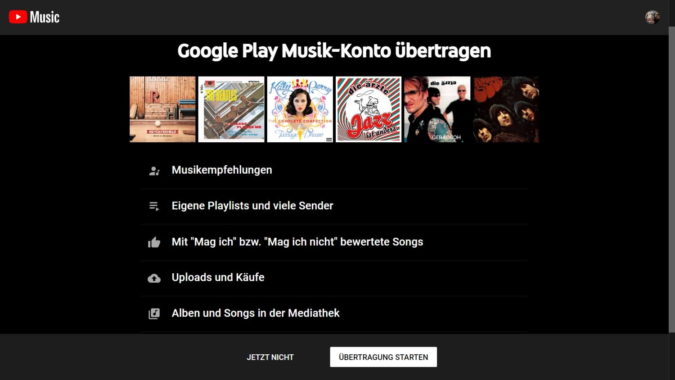
Task: Choose Jetzt Nicht to skip transfer
Action: point(270,357)
